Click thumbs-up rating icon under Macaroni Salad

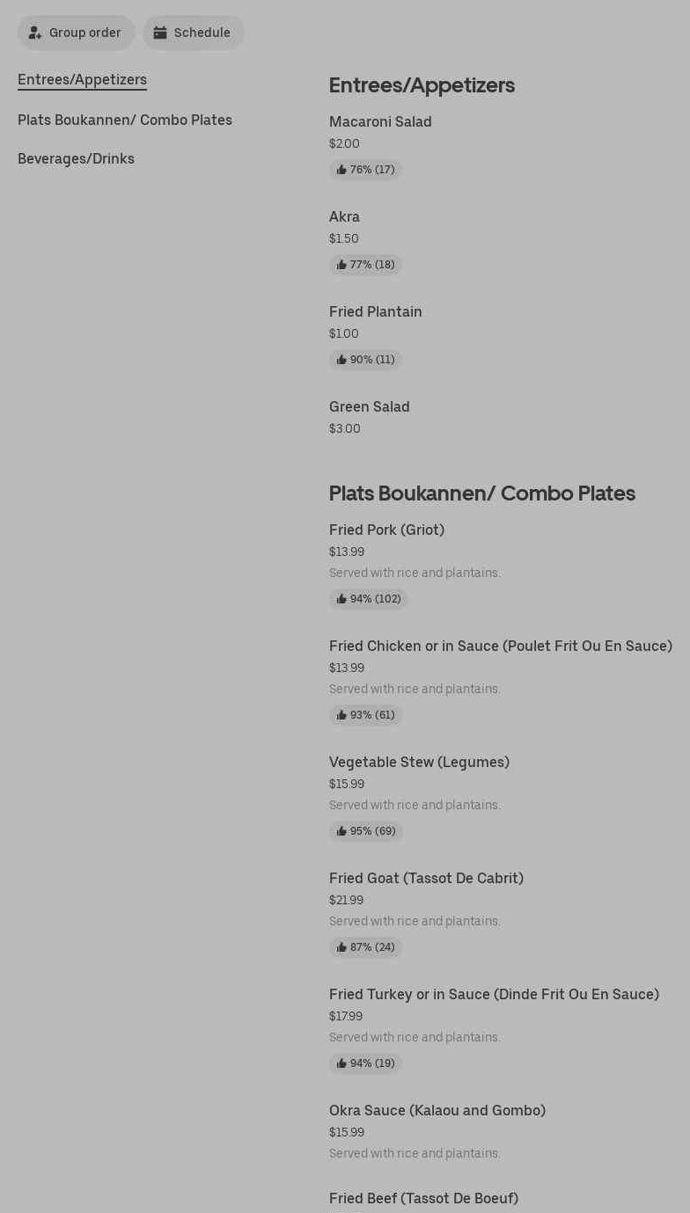(x=341, y=170)
